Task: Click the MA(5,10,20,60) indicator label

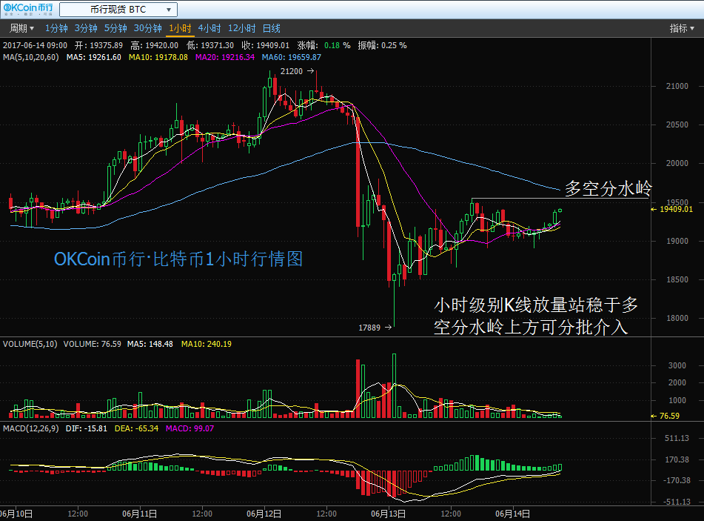Action: coord(31,57)
